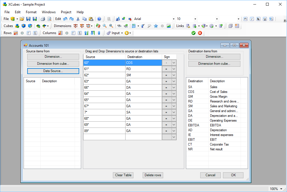Open the 100% zoom level control
The image size is (287, 192).
(276, 189)
